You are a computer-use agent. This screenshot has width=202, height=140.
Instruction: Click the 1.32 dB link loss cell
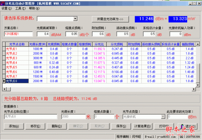click(188, 63)
